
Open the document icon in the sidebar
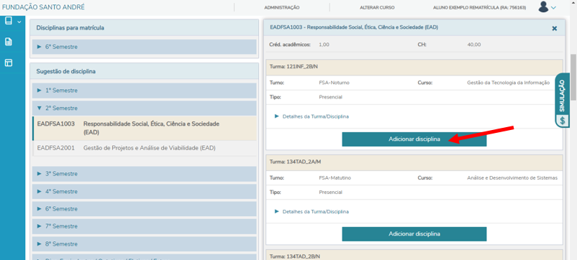coord(9,42)
